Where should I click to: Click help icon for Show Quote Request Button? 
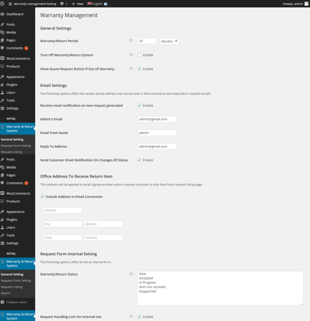click(131, 68)
